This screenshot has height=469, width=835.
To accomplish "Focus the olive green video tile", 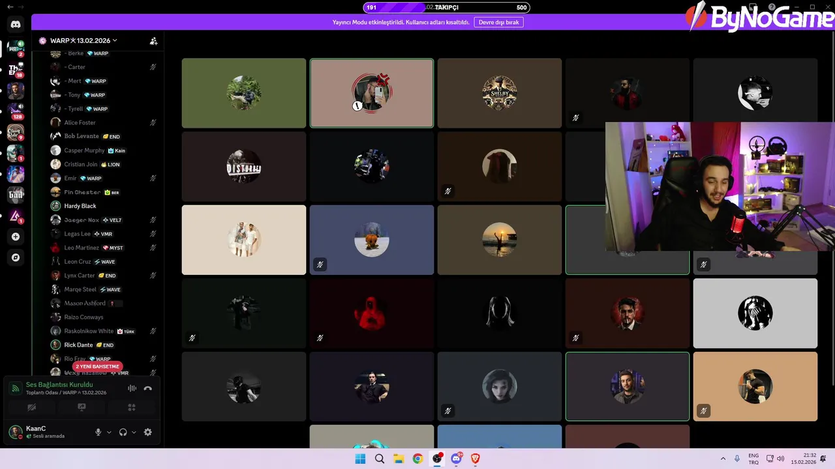I will (x=244, y=93).
